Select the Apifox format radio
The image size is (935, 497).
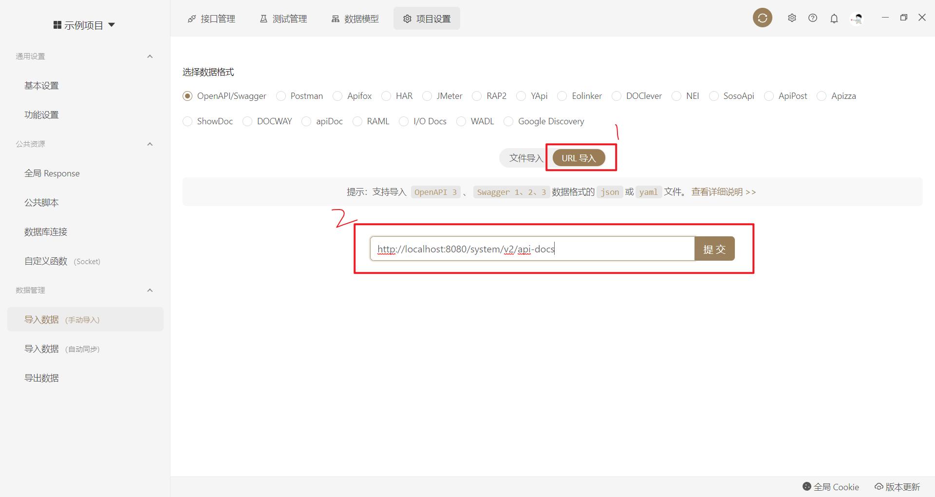tap(337, 96)
